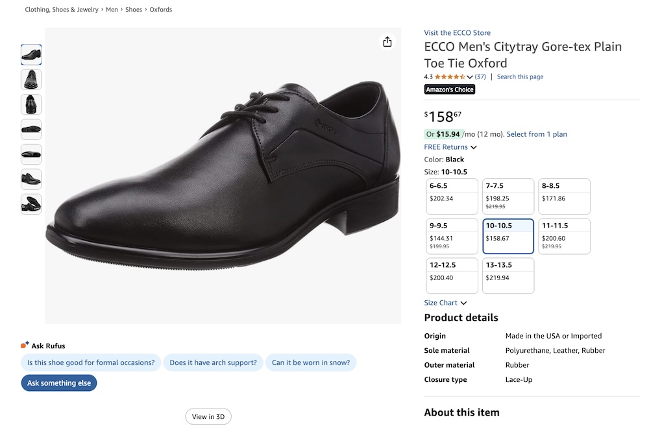Open the Shoes breadcrumb link
Viewport: 649px width, 426px height.
coord(134,10)
